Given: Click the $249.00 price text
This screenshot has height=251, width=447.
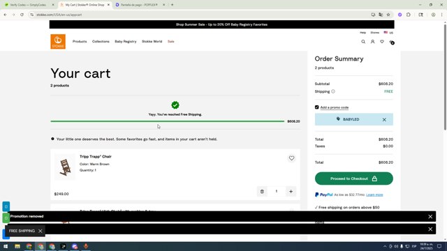Looking at the screenshot, I should click(61, 194).
